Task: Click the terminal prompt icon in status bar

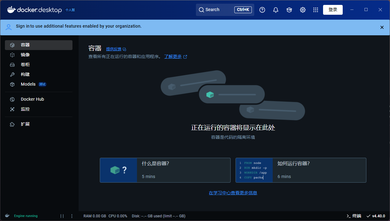Action: (349, 216)
